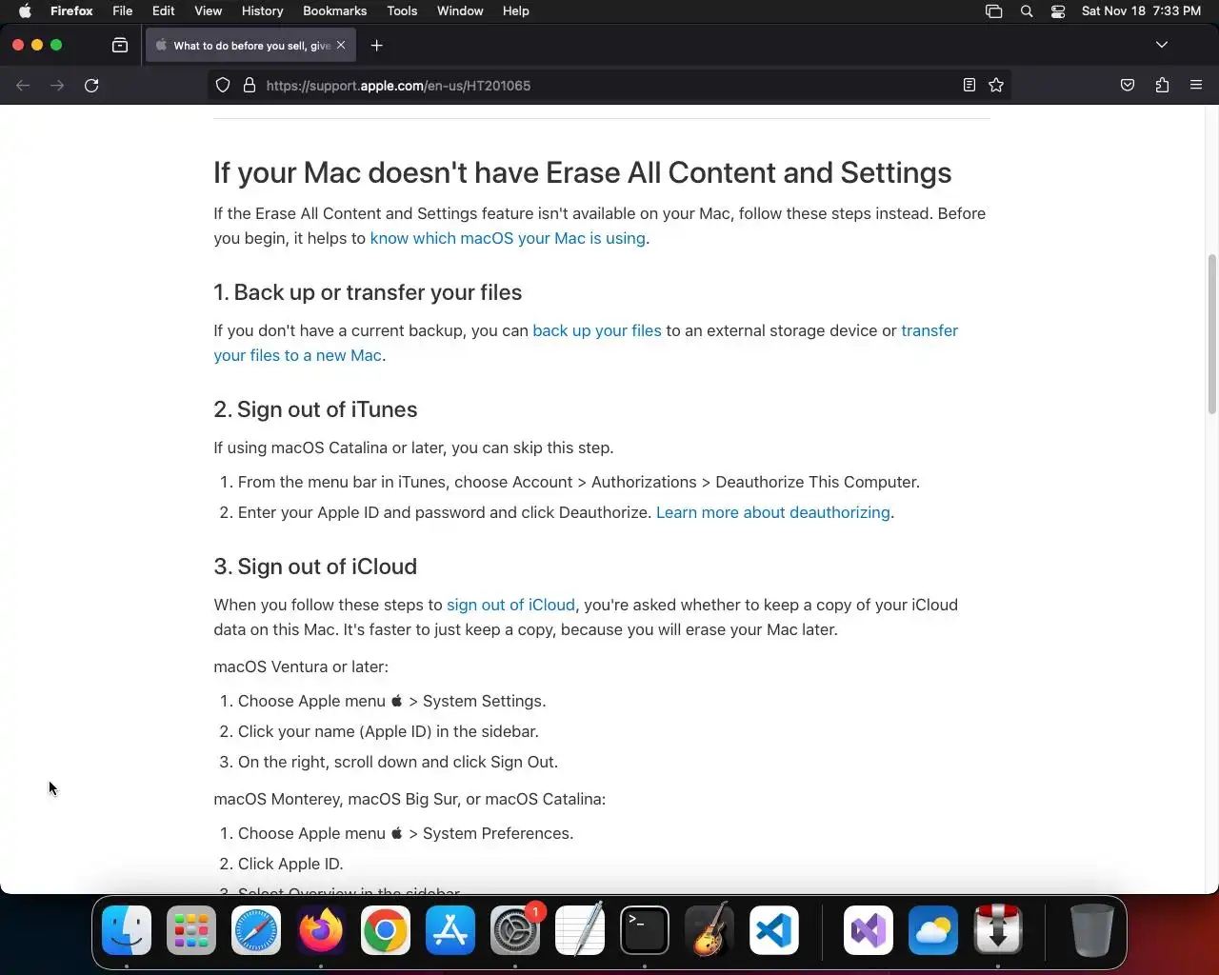1219x975 pixels.
Task: Click the '2. Sign out of iTunes' heading
Action: point(315,409)
